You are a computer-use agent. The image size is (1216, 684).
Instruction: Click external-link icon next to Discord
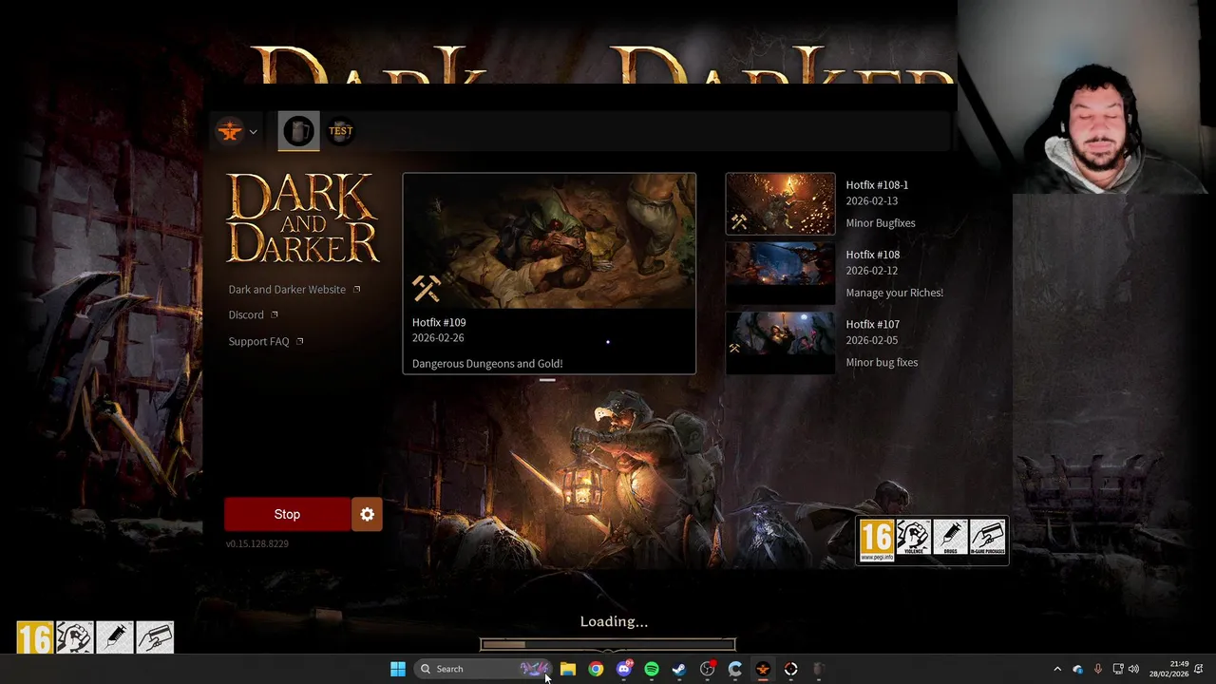click(275, 314)
